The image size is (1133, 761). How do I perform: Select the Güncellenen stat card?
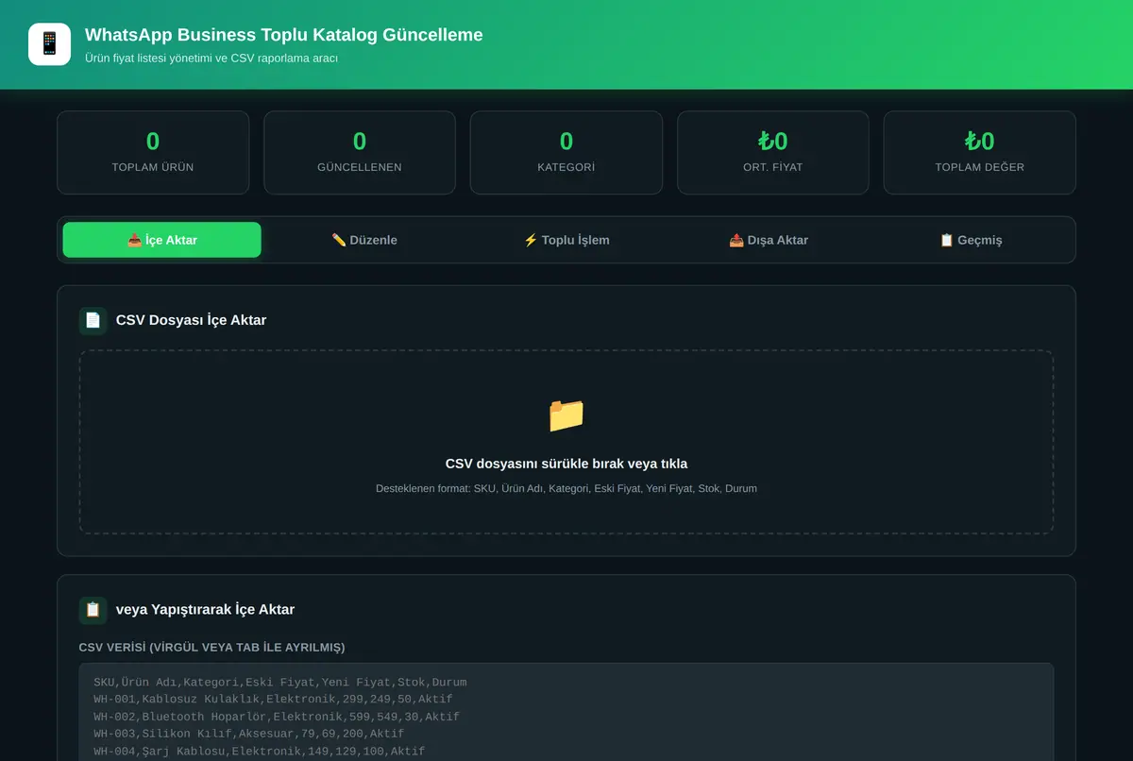point(360,153)
